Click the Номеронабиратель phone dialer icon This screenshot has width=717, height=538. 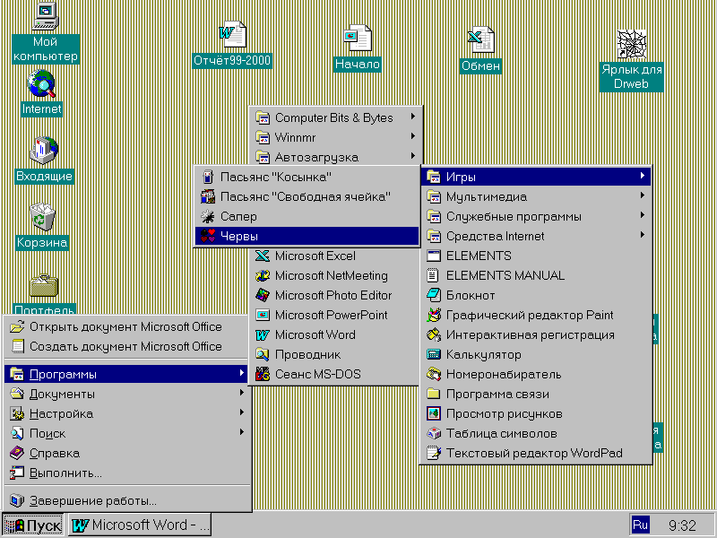(434, 374)
